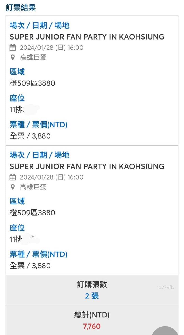Collapse the 座位 section of the second ticket
This screenshot has height=335, width=184.
(17, 228)
